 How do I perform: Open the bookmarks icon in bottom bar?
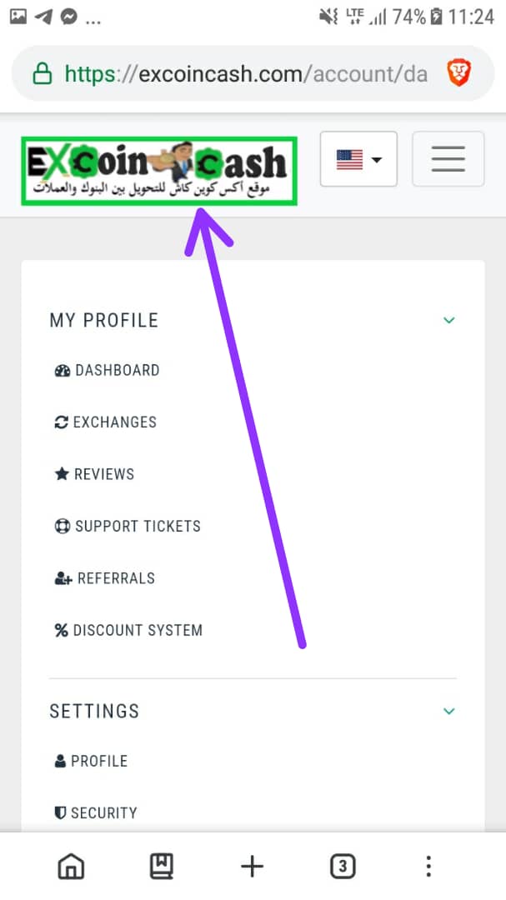(162, 866)
